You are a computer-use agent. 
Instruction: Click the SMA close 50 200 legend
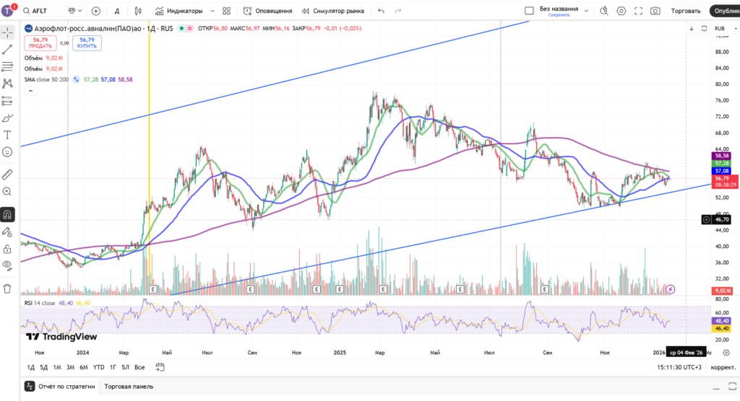(46, 79)
